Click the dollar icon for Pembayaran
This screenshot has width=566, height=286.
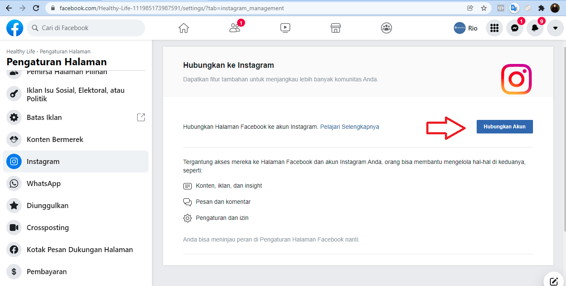coord(14,272)
